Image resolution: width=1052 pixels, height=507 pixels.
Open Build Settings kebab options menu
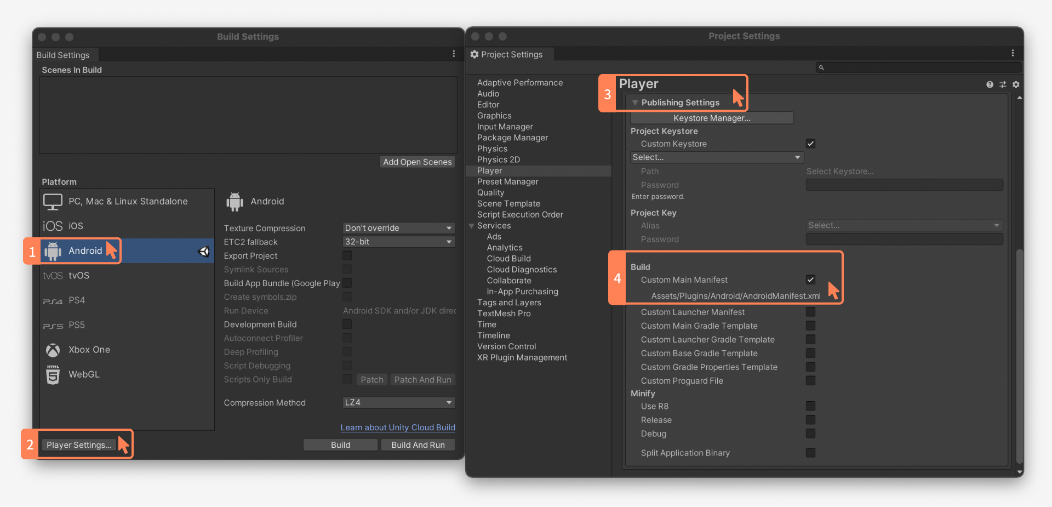454,54
